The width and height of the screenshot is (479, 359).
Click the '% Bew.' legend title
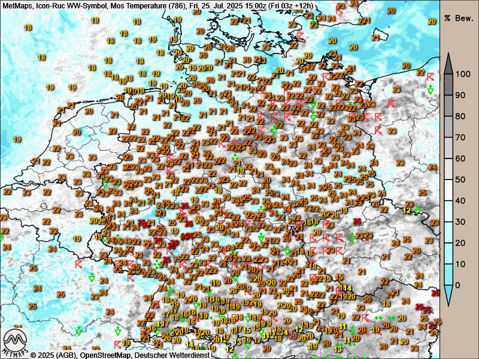pyautogui.click(x=459, y=19)
